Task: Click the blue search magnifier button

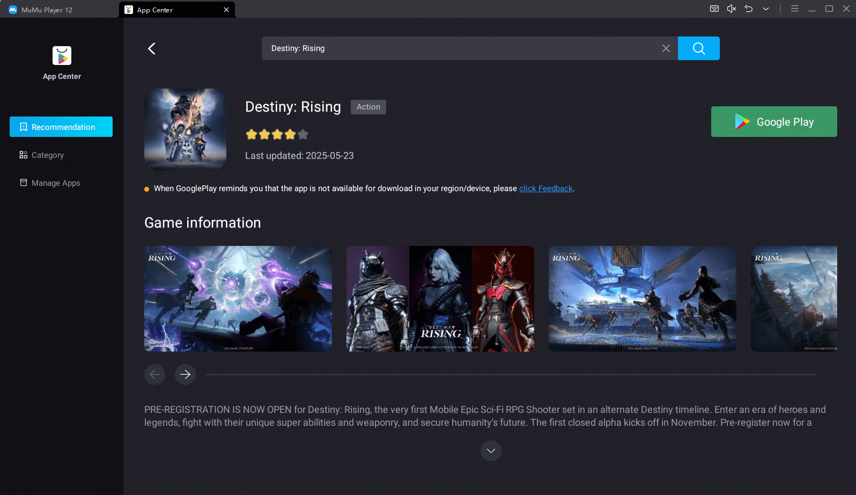Action: pos(699,48)
